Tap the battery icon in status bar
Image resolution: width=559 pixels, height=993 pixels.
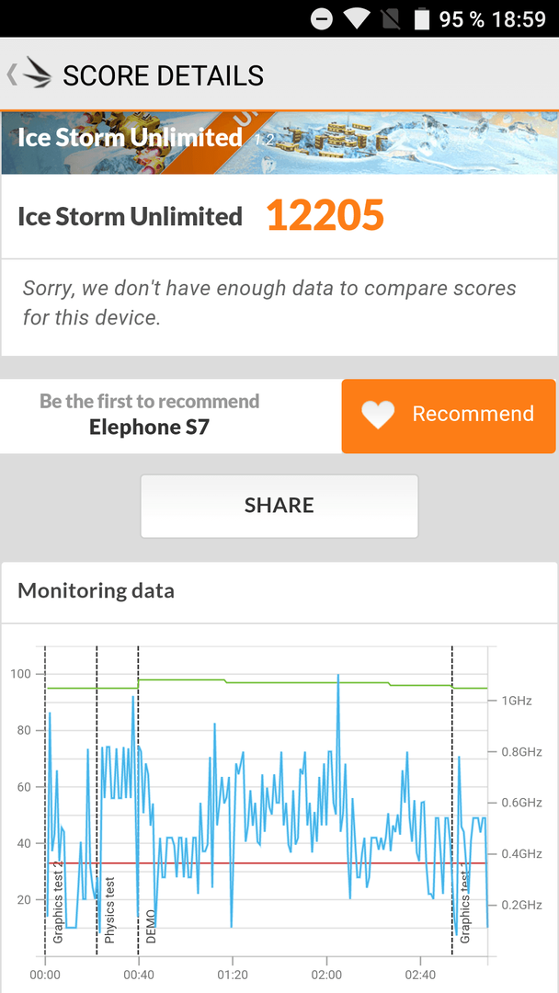422,18
